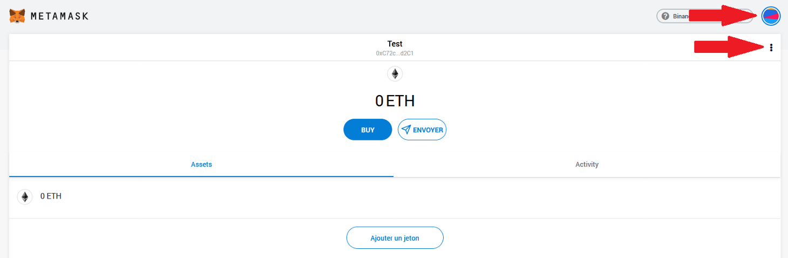Click the ENVOYER send button
Image resolution: width=788 pixels, height=258 pixels.
tap(422, 130)
